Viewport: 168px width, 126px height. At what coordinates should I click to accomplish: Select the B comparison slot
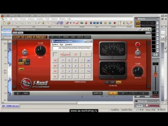(x=123, y=93)
